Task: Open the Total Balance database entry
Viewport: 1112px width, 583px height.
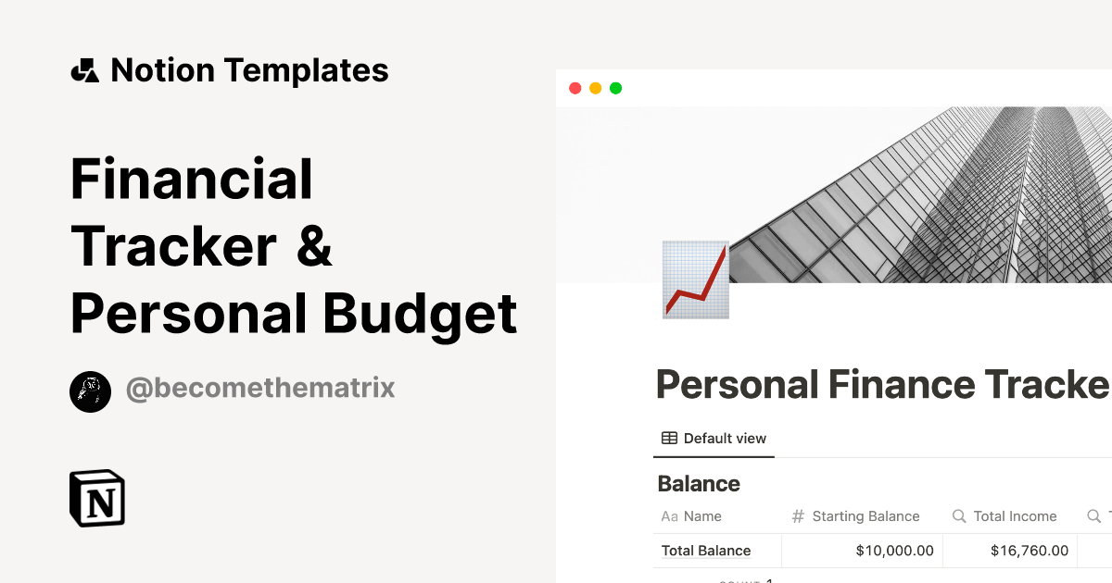Action: pos(705,550)
